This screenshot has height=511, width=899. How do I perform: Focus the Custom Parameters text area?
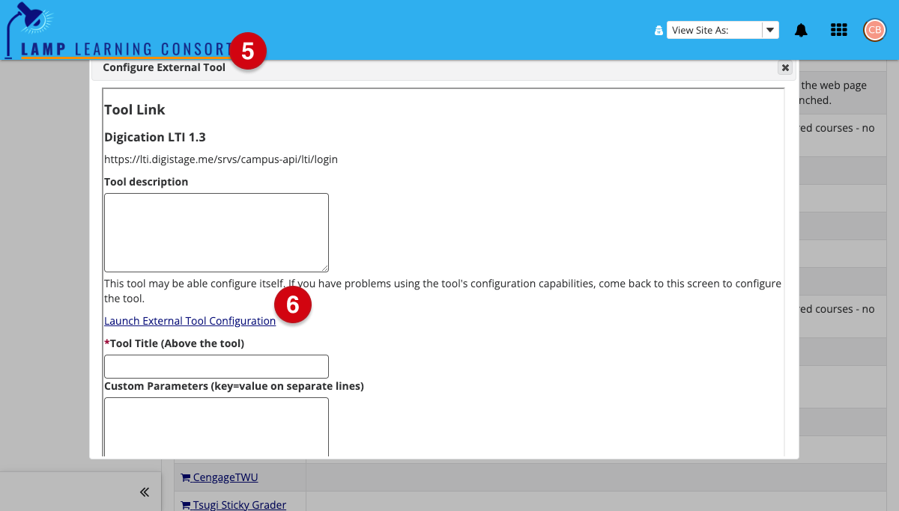(x=217, y=427)
